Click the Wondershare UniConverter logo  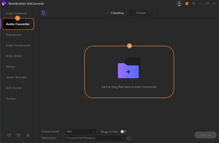[4, 3]
